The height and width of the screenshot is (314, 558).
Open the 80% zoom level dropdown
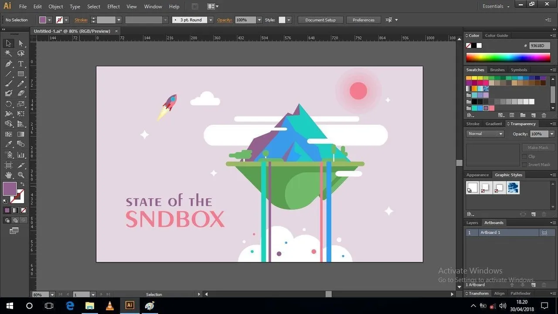point(52,294)
